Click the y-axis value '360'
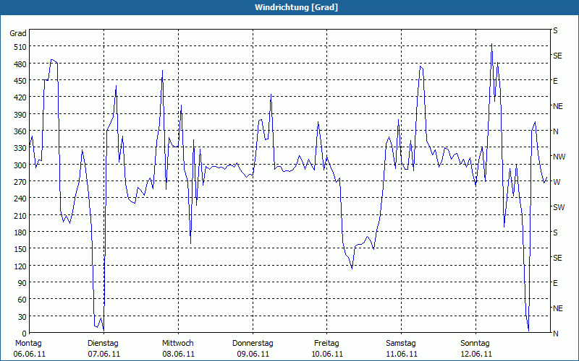The image size is (579, 361). 20,132
